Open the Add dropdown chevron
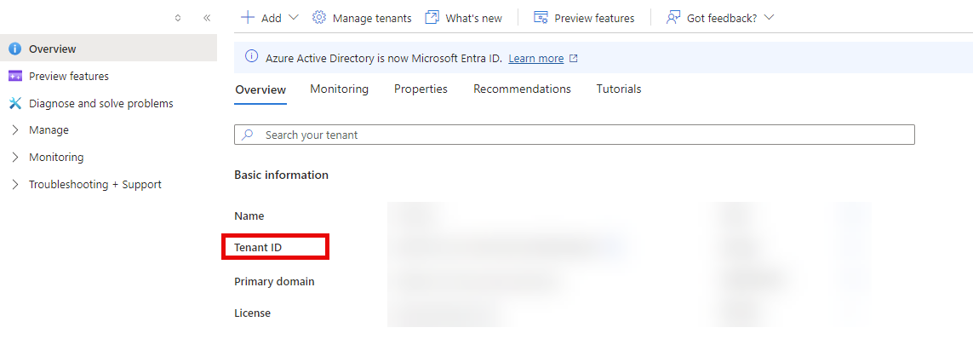973x339 pixels. click(295, 17)
